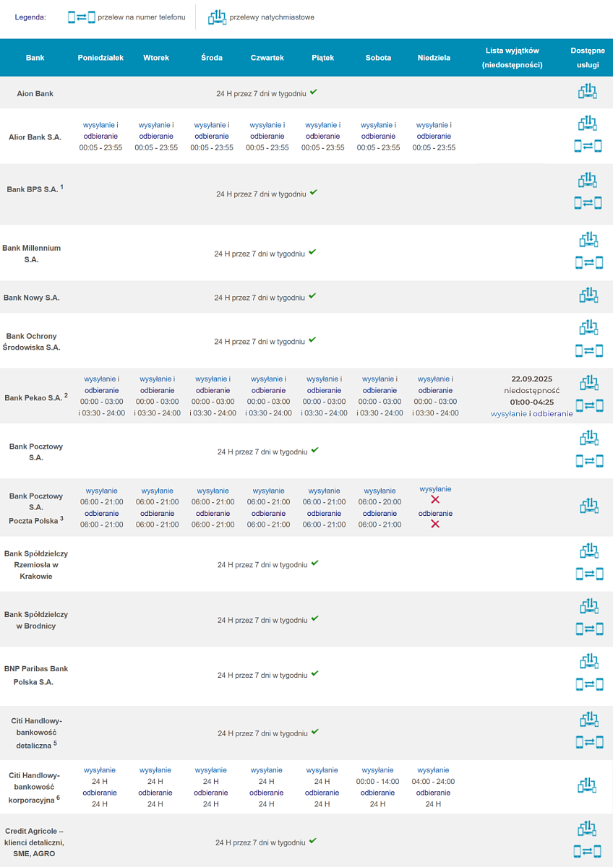The width and height of the screenshot is (613, 867).
Task: Click the red X under Sunday wysyłanie for Poczta Polska
Action: point(435,500)
